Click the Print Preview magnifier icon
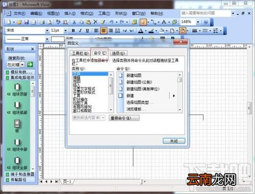The image size is (255, 194). pyautogui.click(x=49, y=22)
